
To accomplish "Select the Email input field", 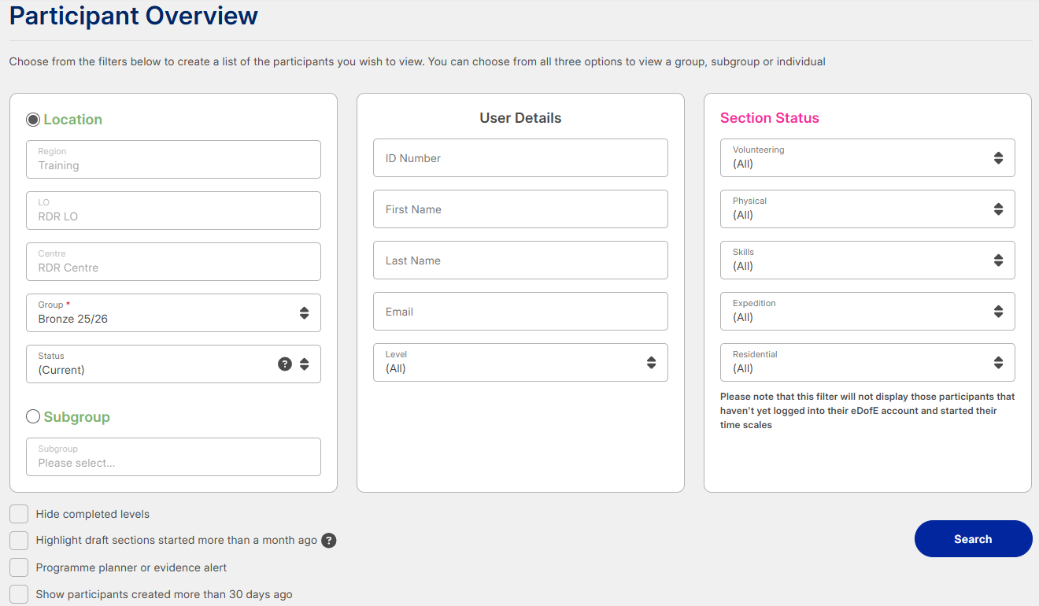I will pyautogui.click(x=520, y=311).
